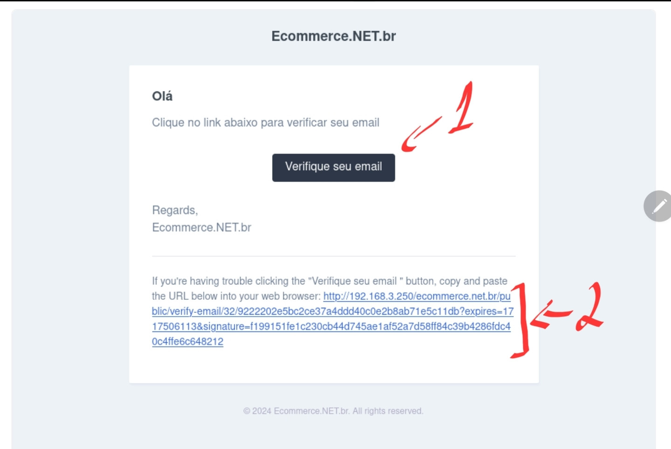This screenshot has height=449, width=671.
Task: Click the horizontal divider below the signature
Action: [334, 256]
